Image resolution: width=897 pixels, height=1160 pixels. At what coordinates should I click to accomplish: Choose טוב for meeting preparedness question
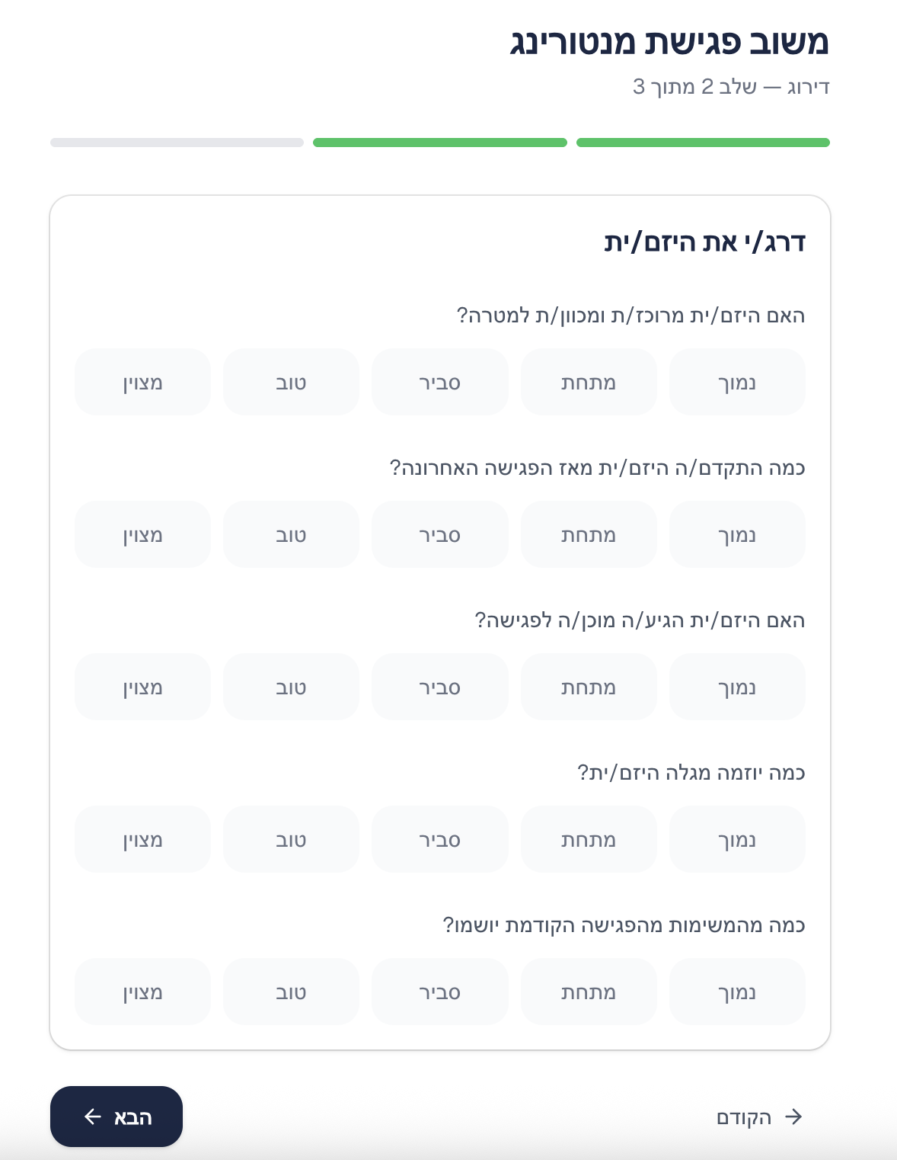point(290,687)
